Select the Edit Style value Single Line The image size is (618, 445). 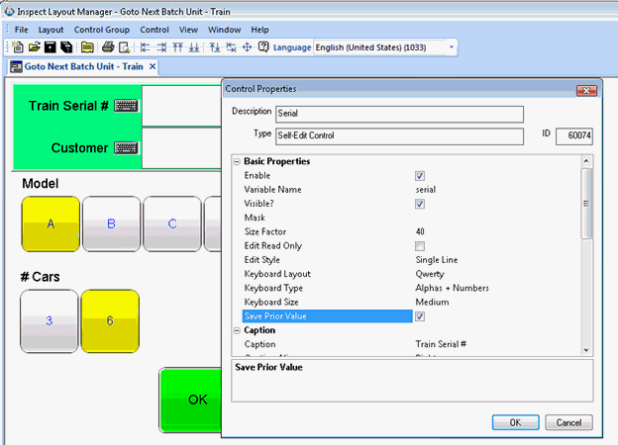[437, 260]
